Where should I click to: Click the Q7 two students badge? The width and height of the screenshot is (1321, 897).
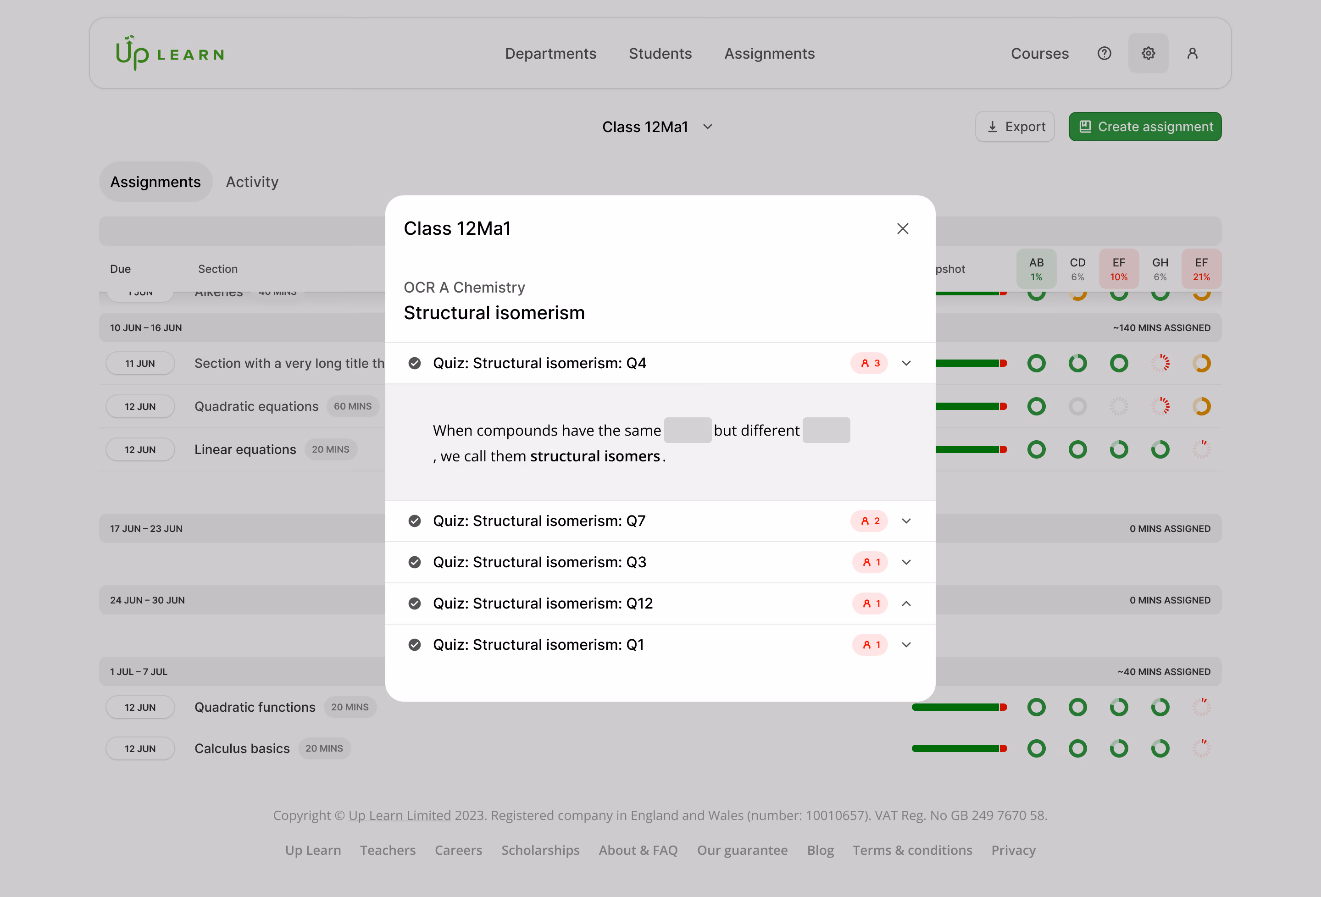(x=869, y=520)
